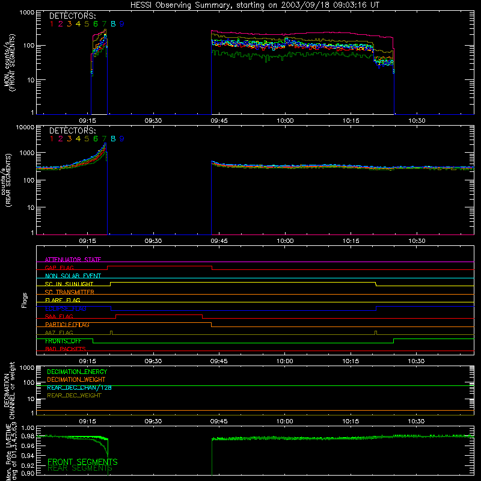This screenshot has width=481, height=481.
Task: Click the 0.94 value on livetime axis
Action: coord(28,456)
